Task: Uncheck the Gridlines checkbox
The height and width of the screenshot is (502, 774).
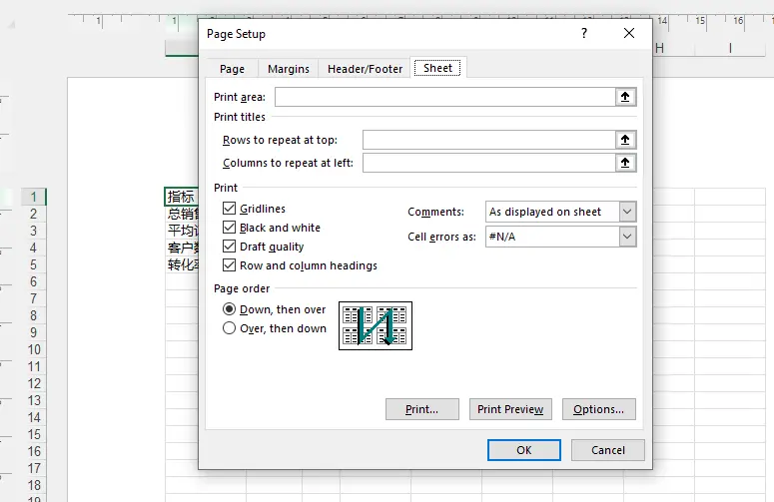Action: (x=230, y=209)
